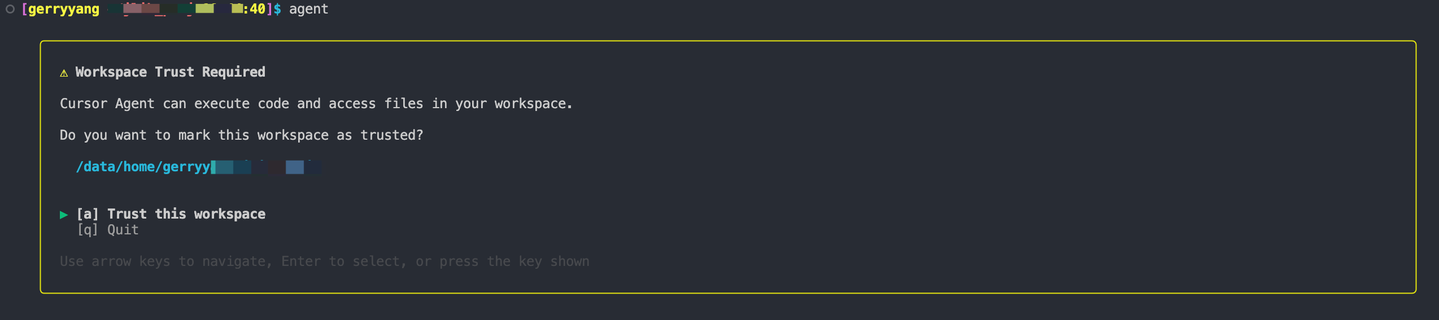
Task: Click the Cursor Agent description sentence
Action: point(316,104)
